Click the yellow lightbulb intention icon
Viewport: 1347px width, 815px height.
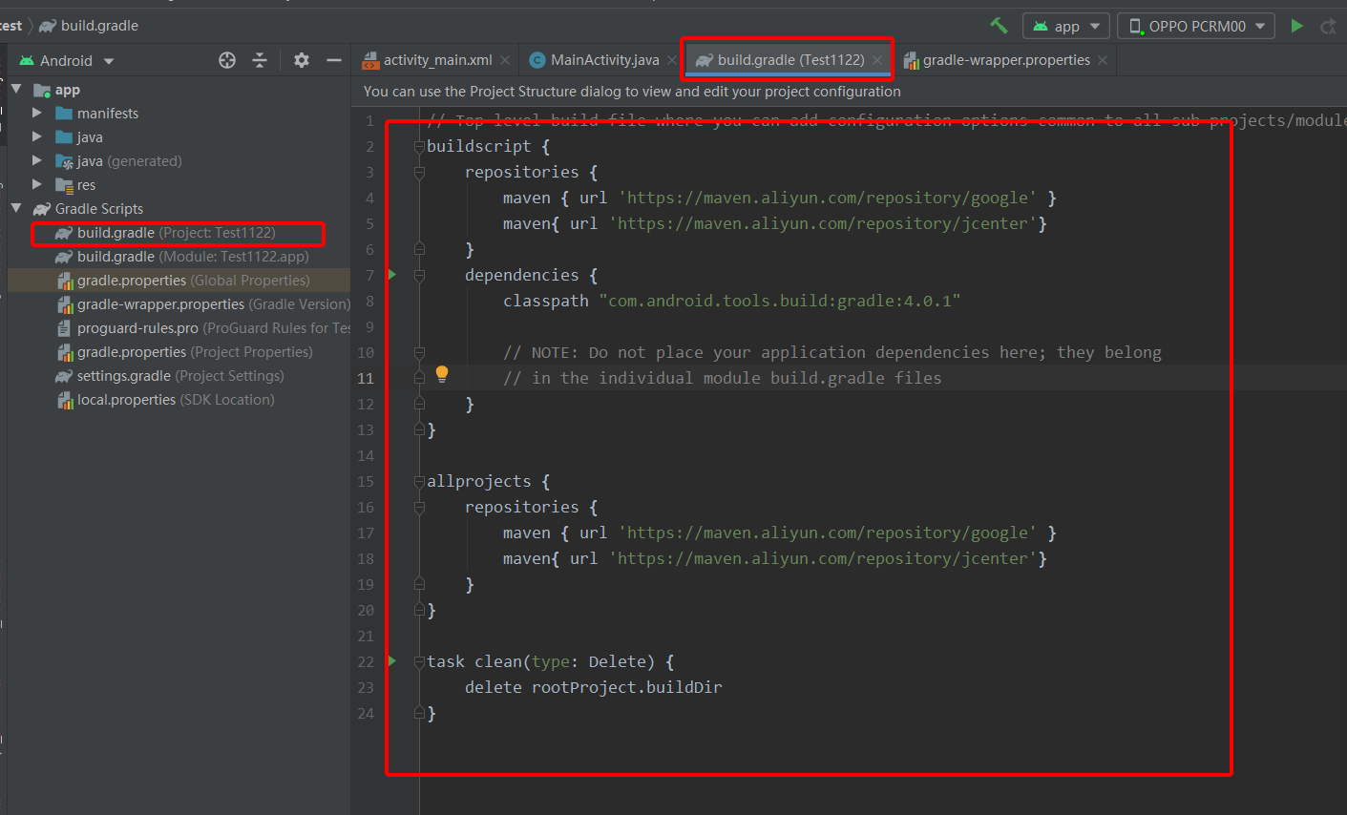pos(442,374)
